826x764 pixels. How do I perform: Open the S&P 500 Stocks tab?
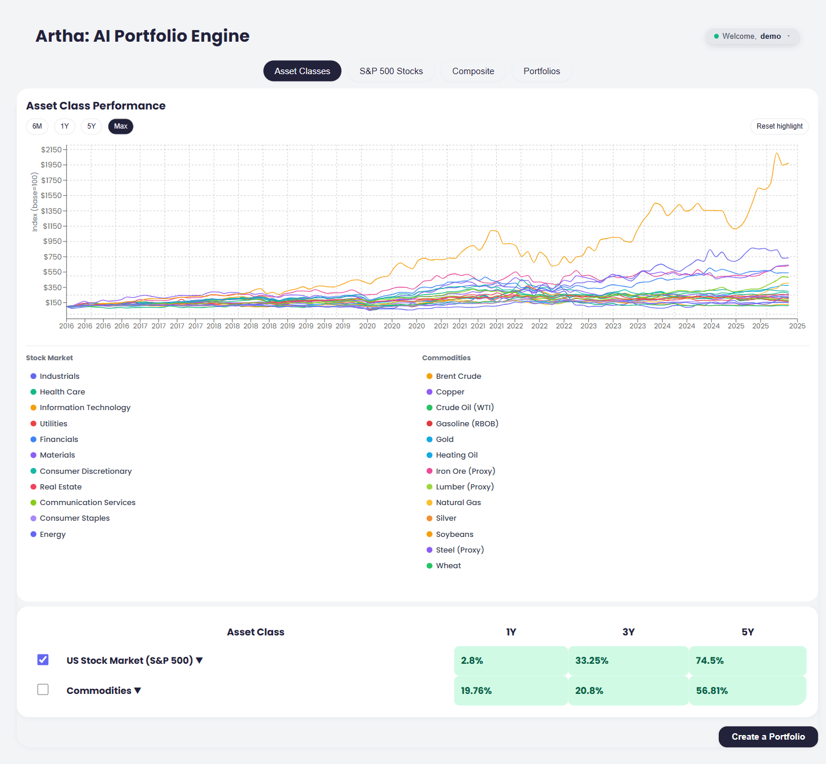click(x=391, y=71)
